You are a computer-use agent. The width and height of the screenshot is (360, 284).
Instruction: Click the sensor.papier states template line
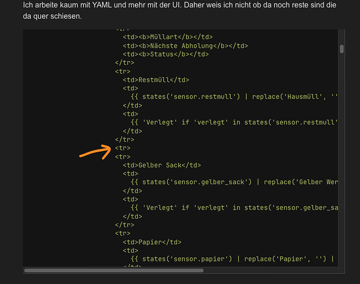point(233,259)
